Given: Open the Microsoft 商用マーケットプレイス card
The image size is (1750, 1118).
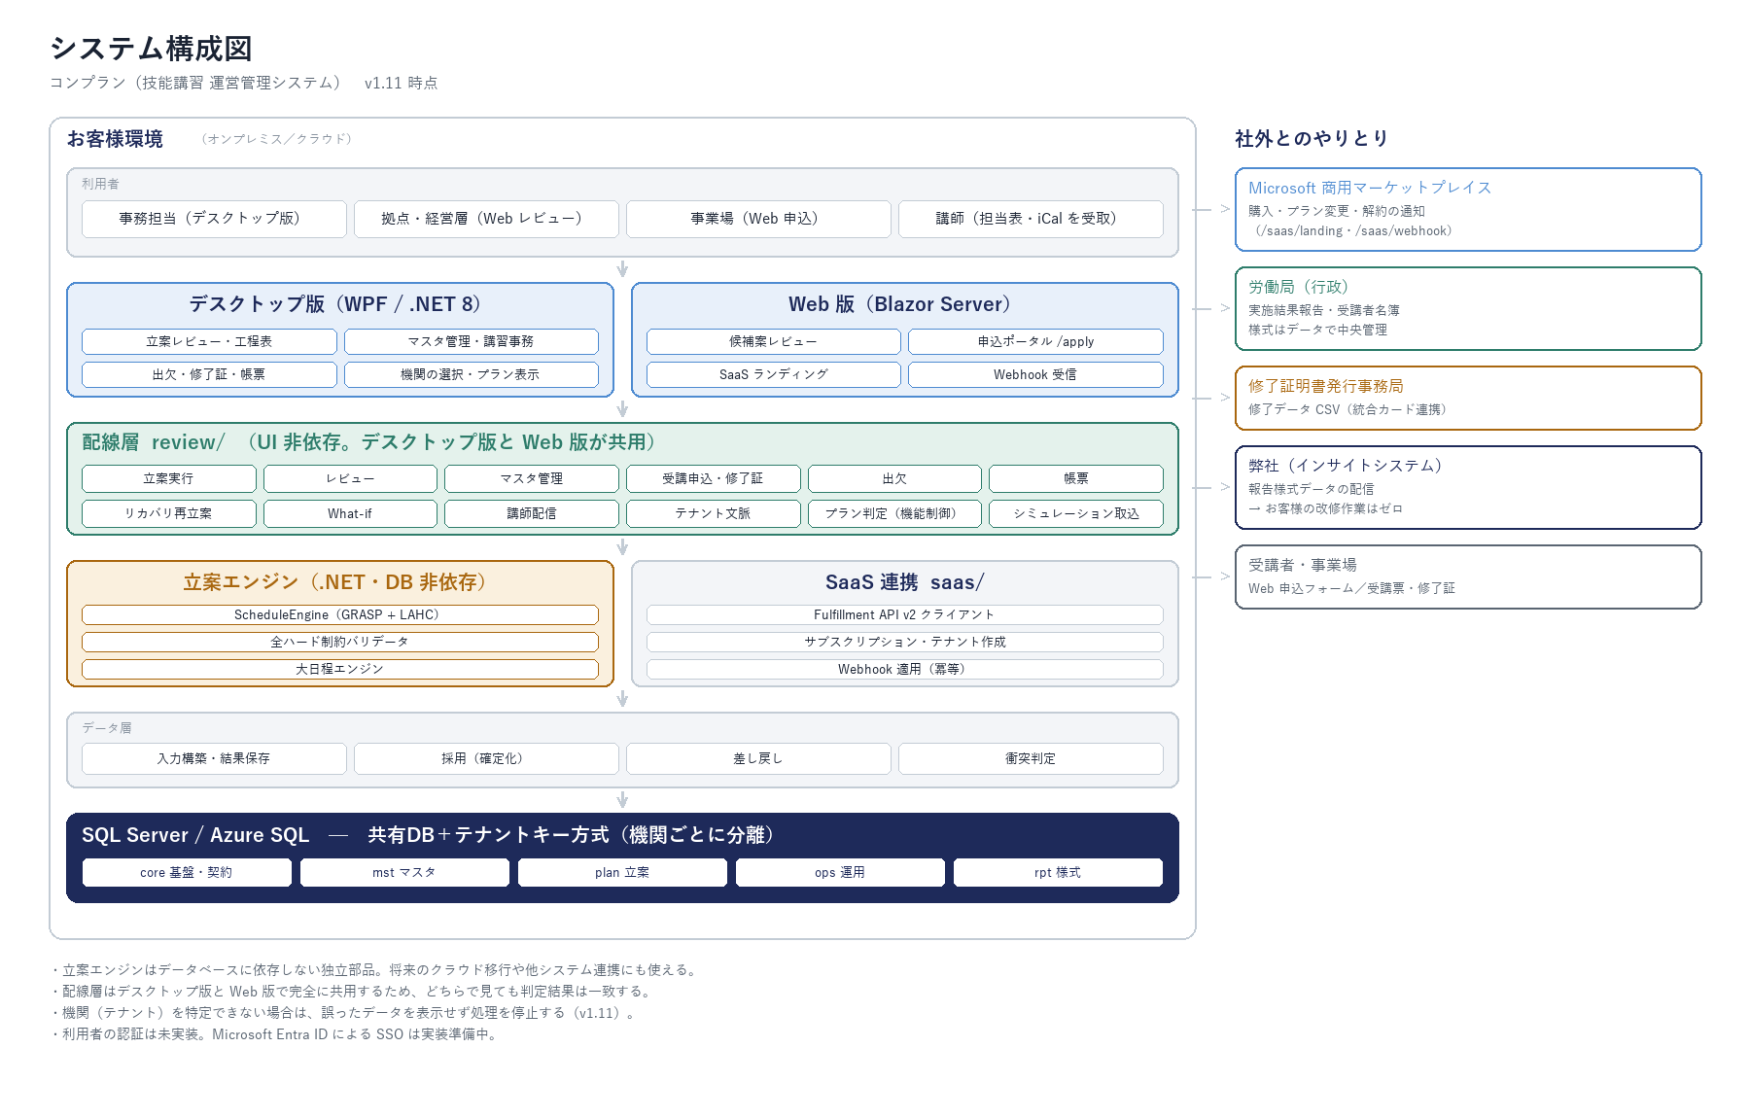Looking at the screenshot, I should click(x=1468, y=209).
